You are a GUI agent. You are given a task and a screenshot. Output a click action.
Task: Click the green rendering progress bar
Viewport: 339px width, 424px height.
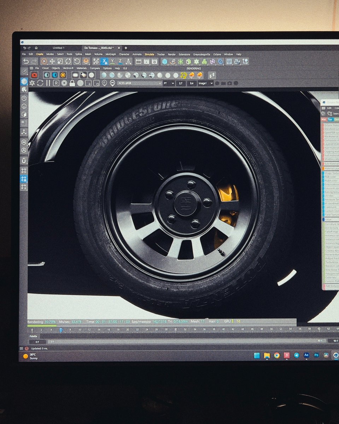pos(42,325)
